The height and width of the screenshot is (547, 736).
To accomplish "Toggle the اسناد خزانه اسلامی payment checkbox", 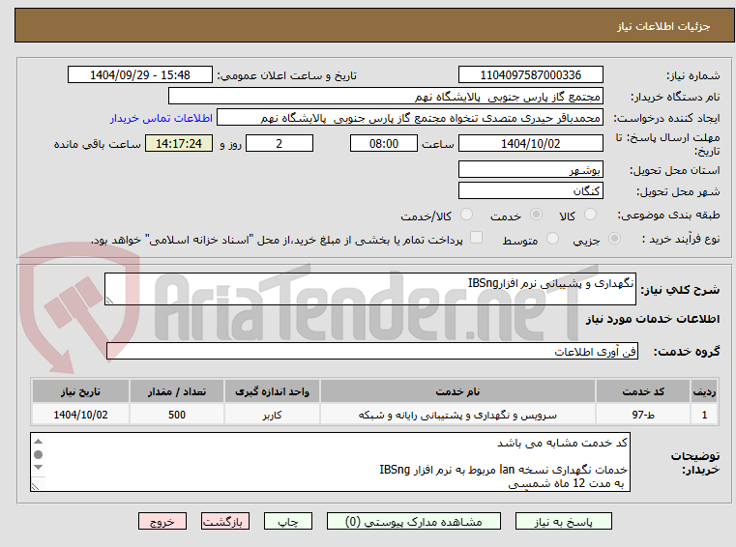I will pos(477,238).
